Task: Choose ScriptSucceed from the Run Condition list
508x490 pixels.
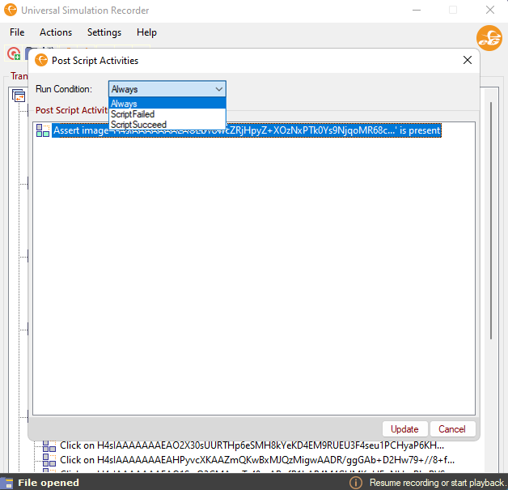Action: [138, 125]
